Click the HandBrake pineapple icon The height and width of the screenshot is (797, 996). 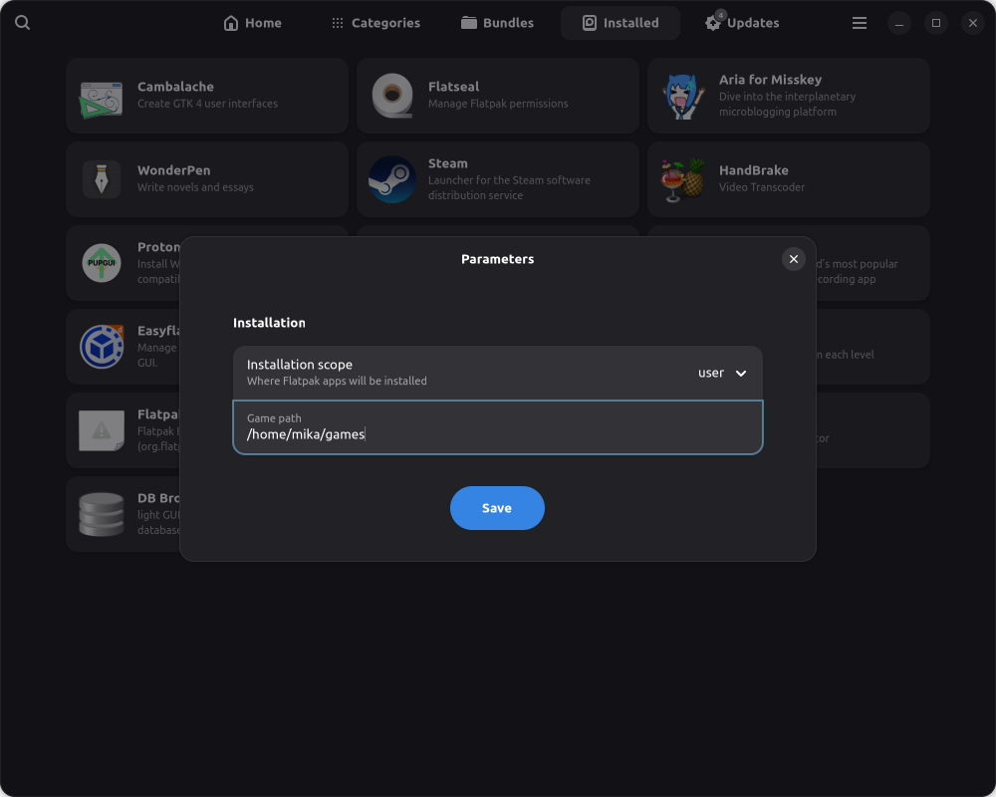tap(683, 180)
